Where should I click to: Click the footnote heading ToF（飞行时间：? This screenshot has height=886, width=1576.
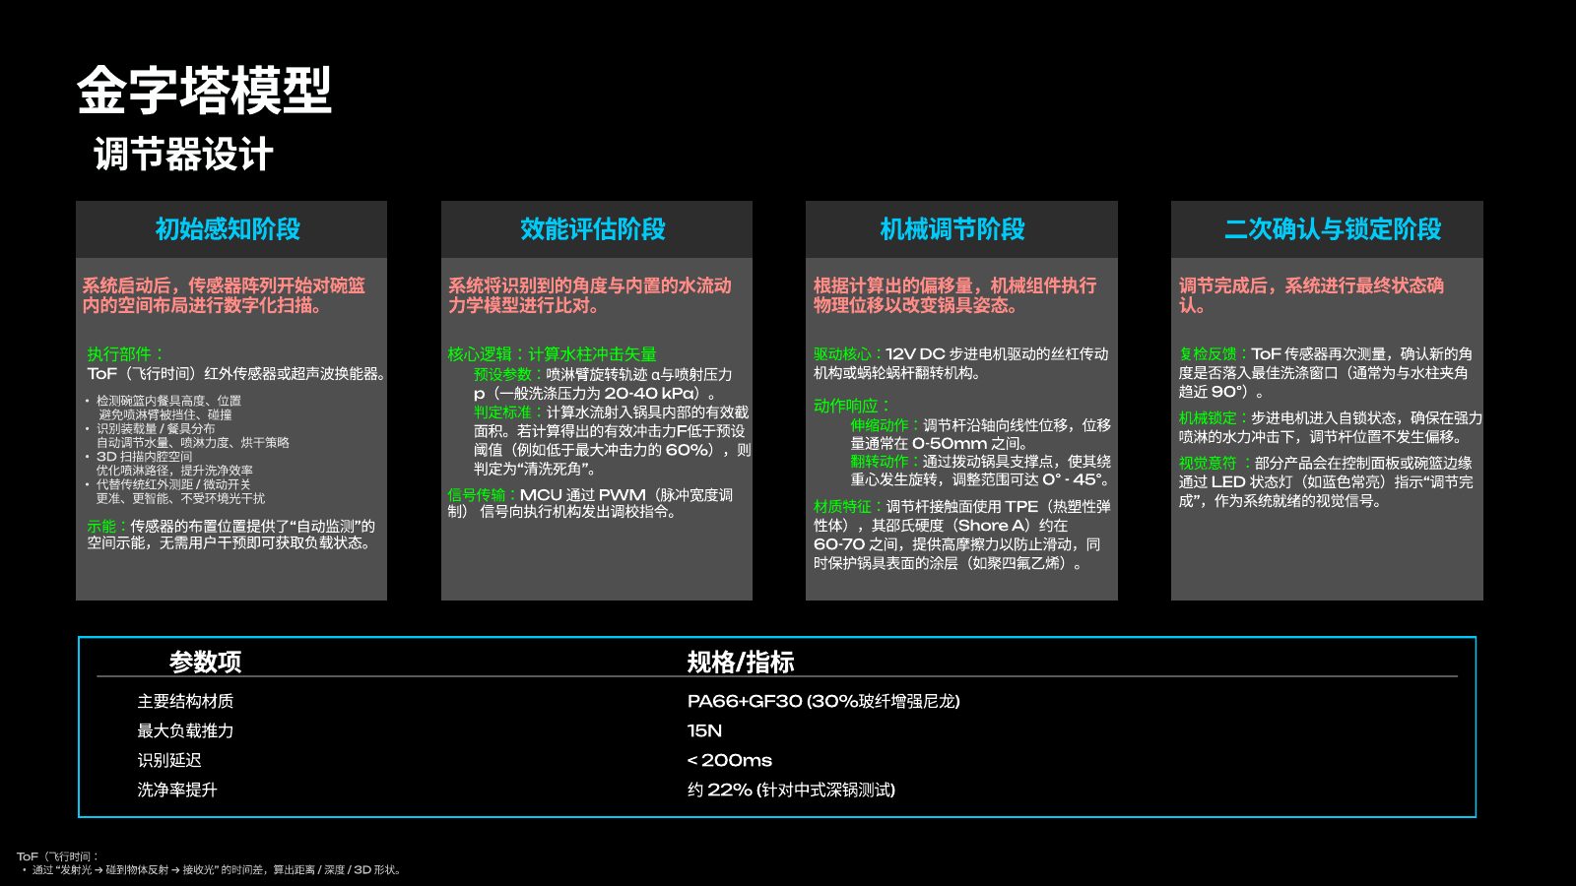pyautogui.click(x=58, y=856)
